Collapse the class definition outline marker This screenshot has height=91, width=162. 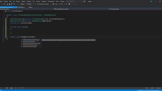coord(6,15)
